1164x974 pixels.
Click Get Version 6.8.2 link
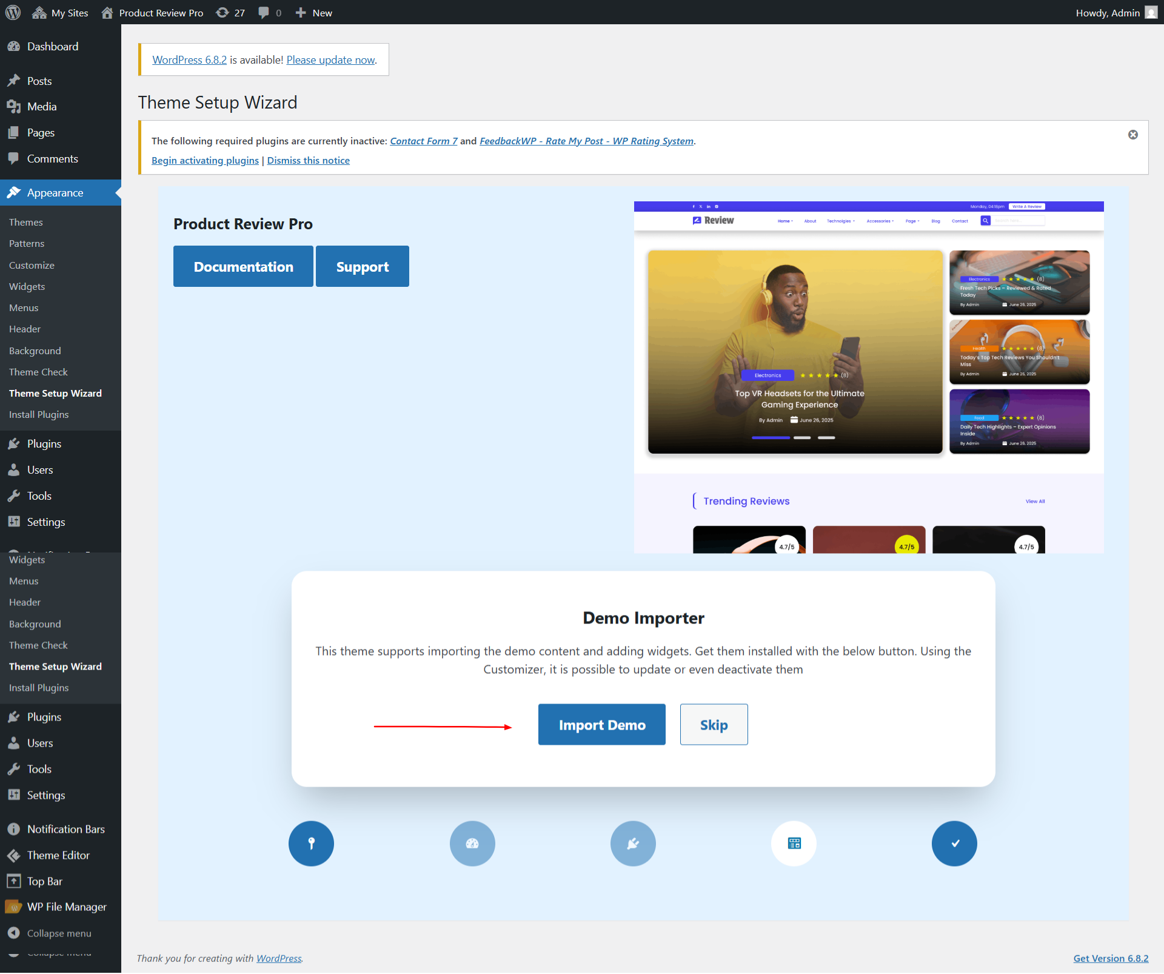pyautogui.click(x=1111, y=958)
